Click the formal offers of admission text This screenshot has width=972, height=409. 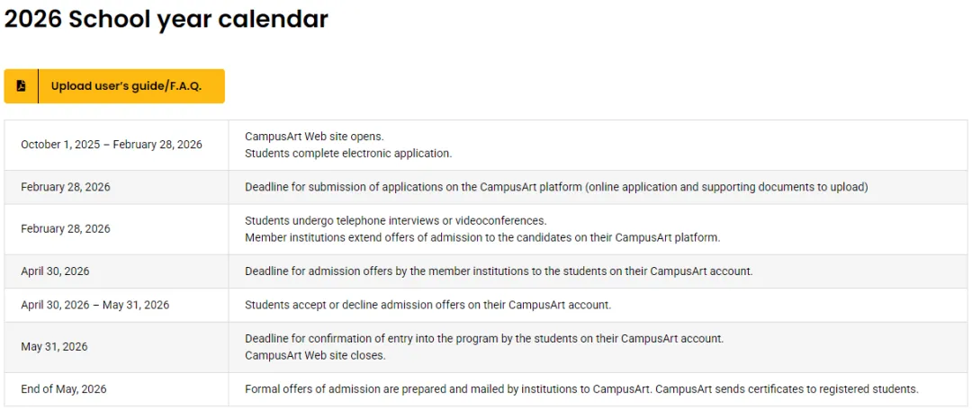click(x=581, y=389)
